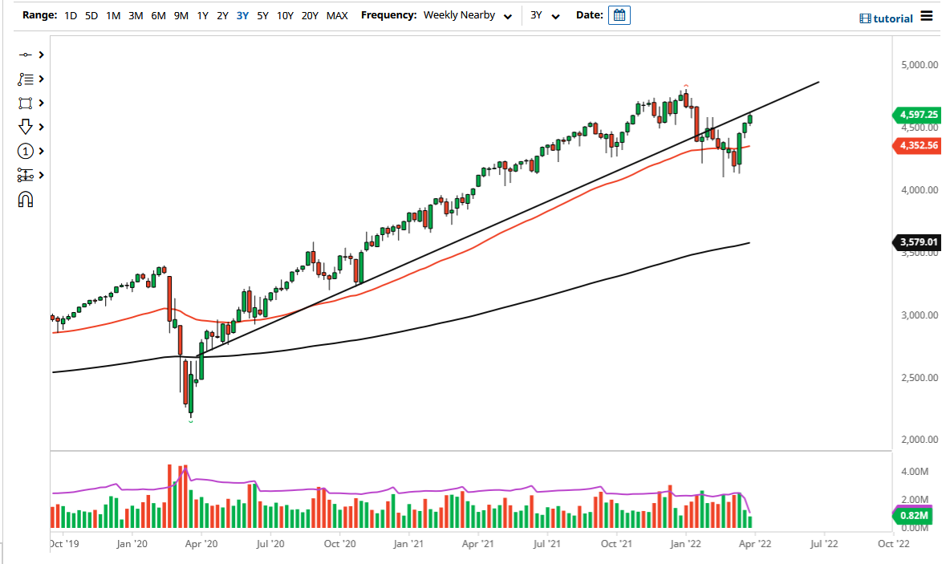Select the 1M range button
The image size is (946, 564).
[112, 14]
